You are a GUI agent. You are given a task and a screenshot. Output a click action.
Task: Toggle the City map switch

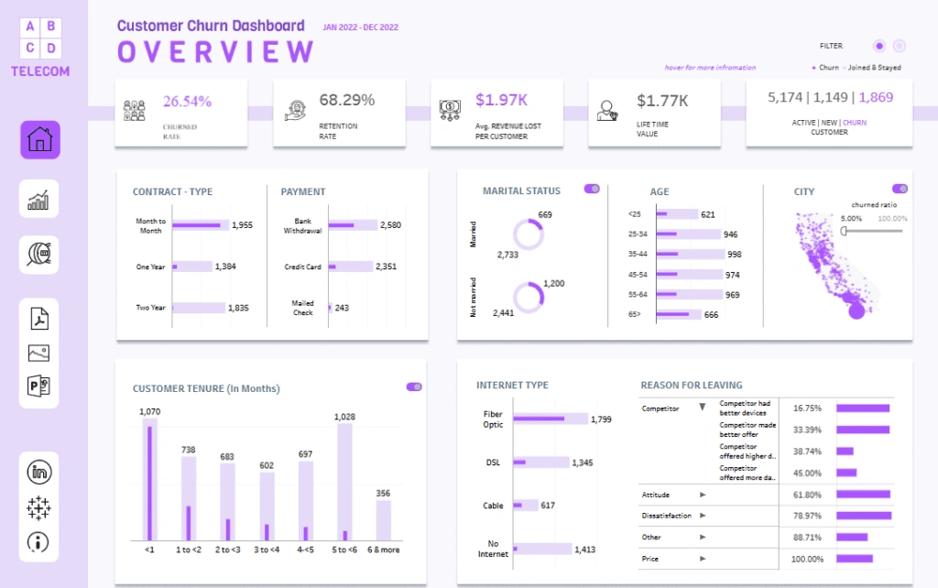click(x=900, y=189)
